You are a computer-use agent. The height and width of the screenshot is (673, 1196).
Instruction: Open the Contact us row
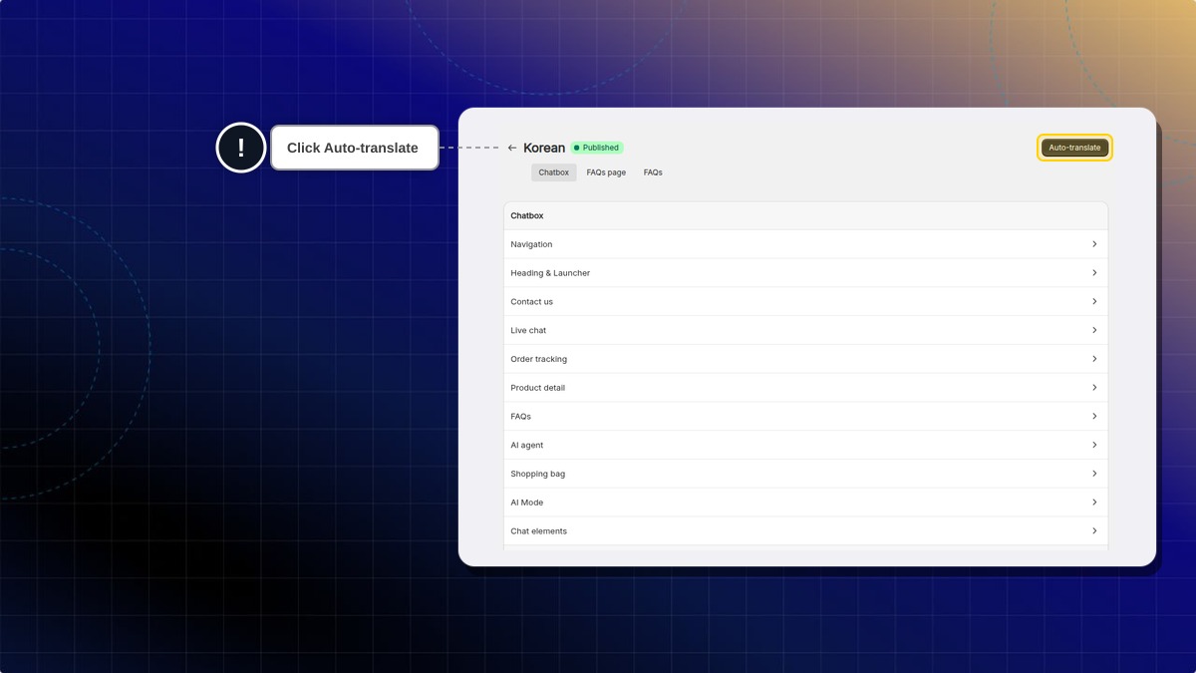(805, 301)
